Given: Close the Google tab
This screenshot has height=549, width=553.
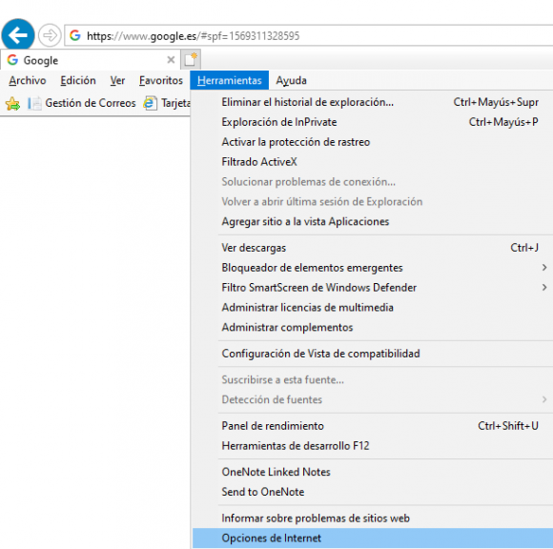Looking at the screenshot, I should pyautogui.click(x=171, y=60).
